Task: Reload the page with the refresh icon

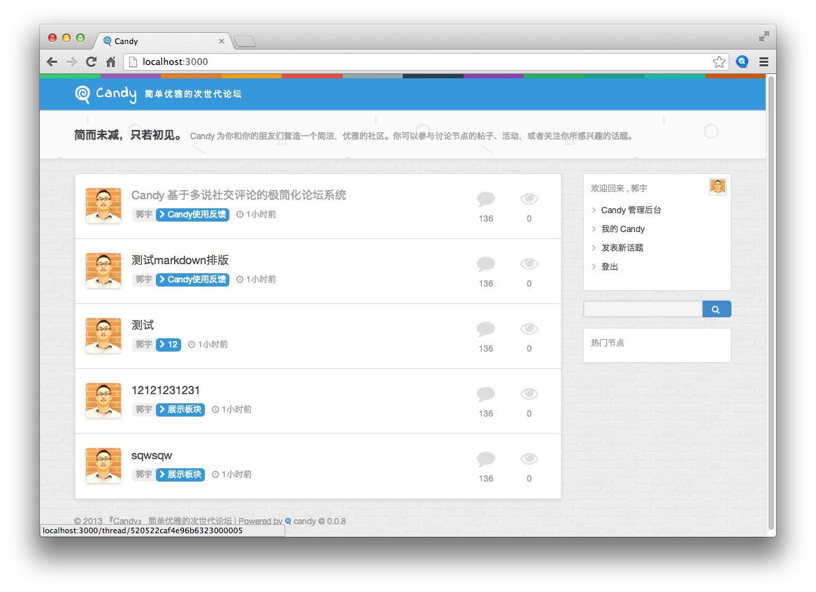Action: [91, 62]
